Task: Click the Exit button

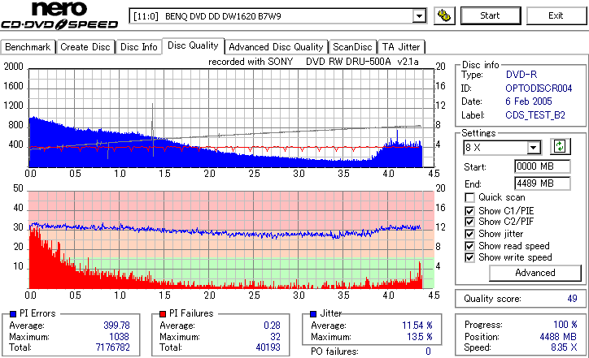Action: click(x=556, y=15)
